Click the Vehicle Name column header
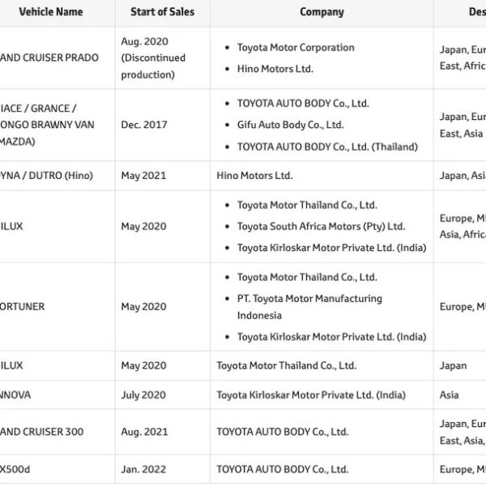Viewport: 486px width, 486px height. click(51, 12)
